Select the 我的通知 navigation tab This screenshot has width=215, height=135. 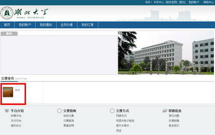(x=46, y=25)
